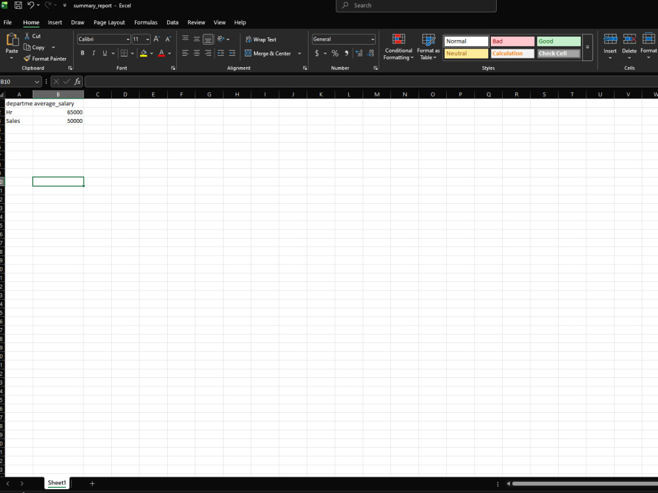Viewport: 658px width, 493px height.
Task: Apply comma style format
Action: [346, 53]
